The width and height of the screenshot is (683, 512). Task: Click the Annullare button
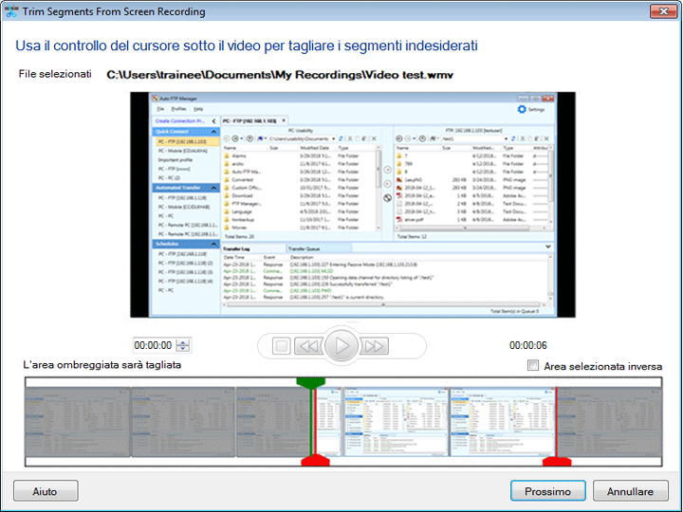pyautogui.click(x=630, y=491)
